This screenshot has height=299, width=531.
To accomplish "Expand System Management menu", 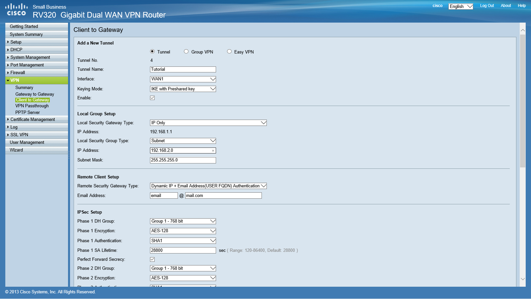I will coord(37,57).
